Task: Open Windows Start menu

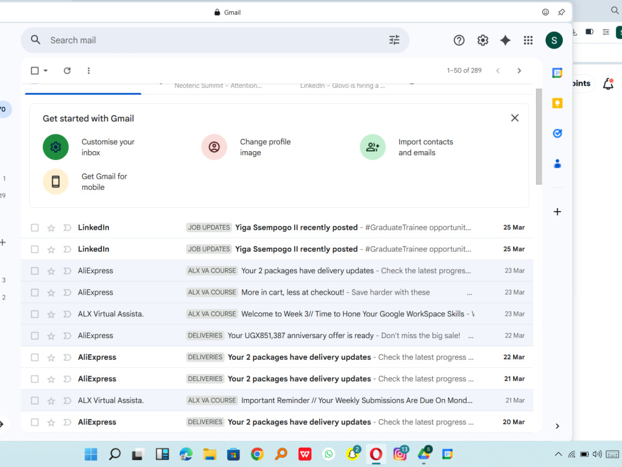Action: tap(91, 454)
